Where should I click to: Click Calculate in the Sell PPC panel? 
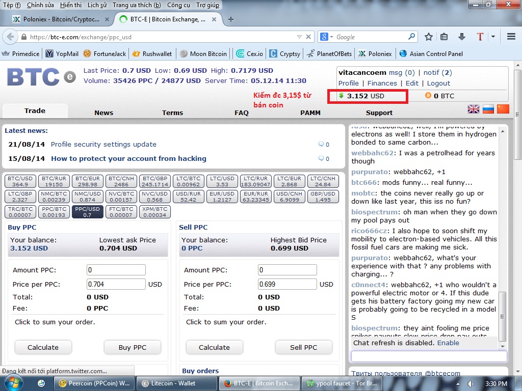215,347
